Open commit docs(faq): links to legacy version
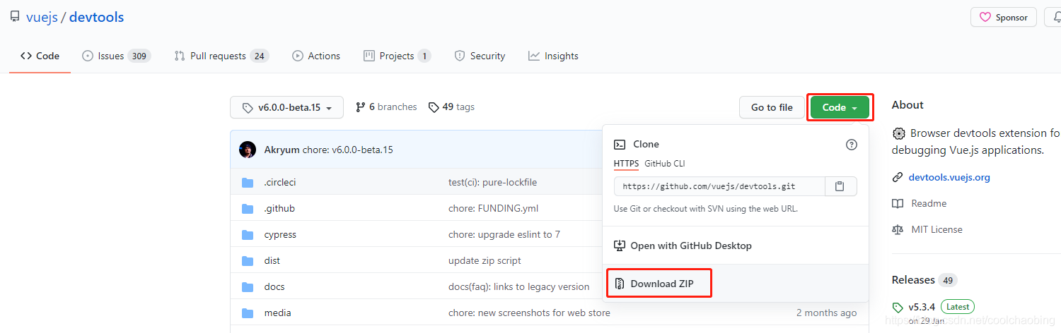 click(519, 287)
